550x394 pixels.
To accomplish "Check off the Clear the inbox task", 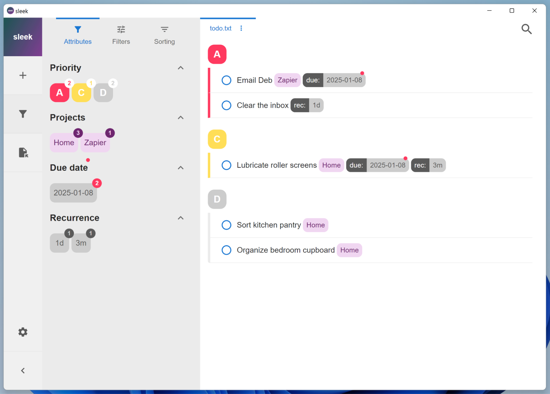I will tap(226, 105).
